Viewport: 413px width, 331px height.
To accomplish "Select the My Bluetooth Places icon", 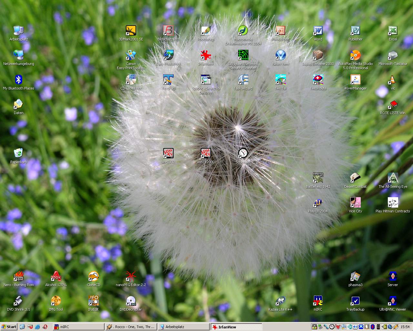I will (18, 80).
